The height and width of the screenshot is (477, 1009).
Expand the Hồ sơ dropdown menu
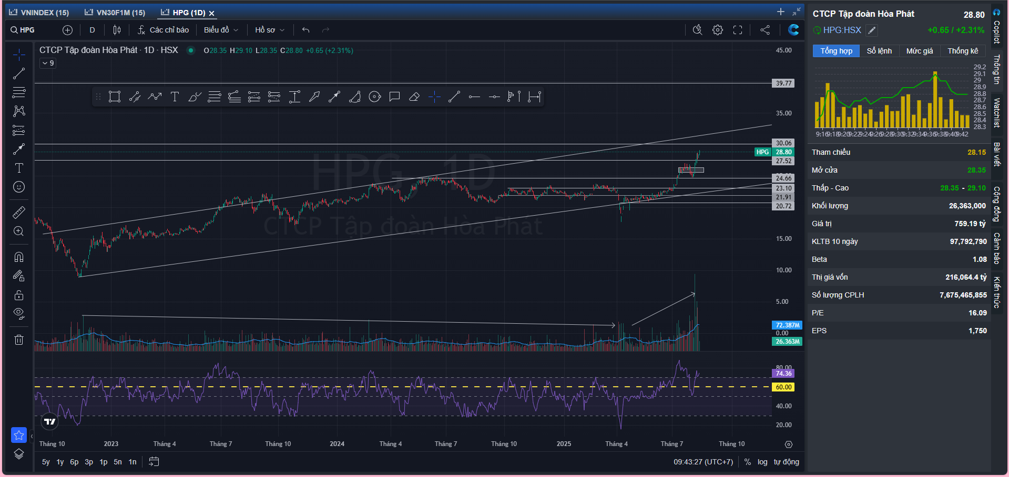pyautogui.click(x=269, y=30)
